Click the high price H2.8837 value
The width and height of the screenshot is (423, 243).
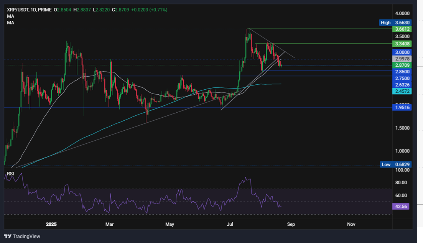tap(82, 10)
